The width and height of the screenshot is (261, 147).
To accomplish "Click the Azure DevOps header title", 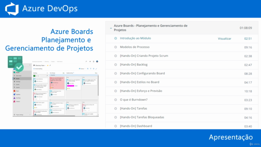I will point(50,9).
